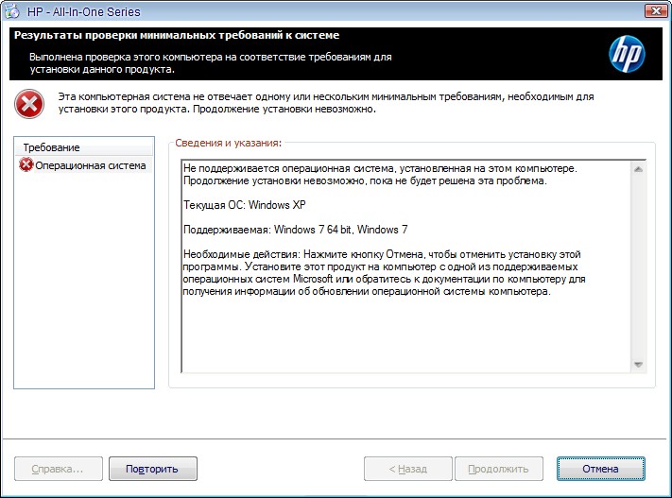Viewport: 672px width, 498px height.
Task: Click the red X icon beside Операционная система
Action: click(x=26, y=165)
